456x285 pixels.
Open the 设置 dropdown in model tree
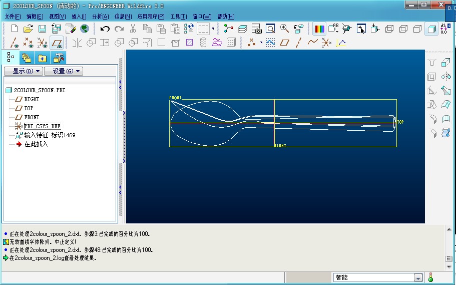point(64,71)
